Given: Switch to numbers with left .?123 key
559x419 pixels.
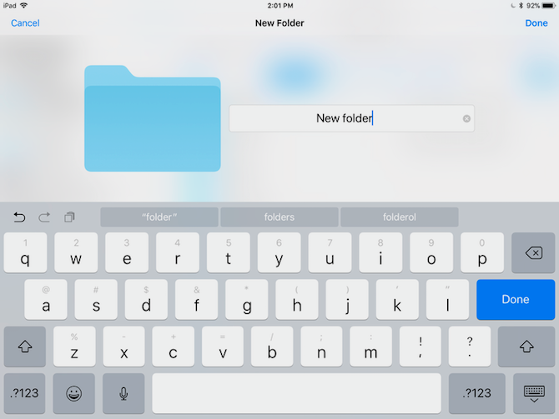Looking at the screenshot, I should pyautogui.click(x=25, y=393).
